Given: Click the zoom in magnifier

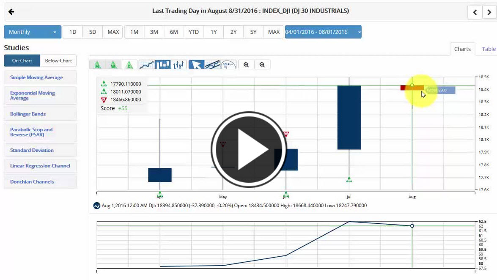Looking at the screenshot, I should tap(246, 65).
